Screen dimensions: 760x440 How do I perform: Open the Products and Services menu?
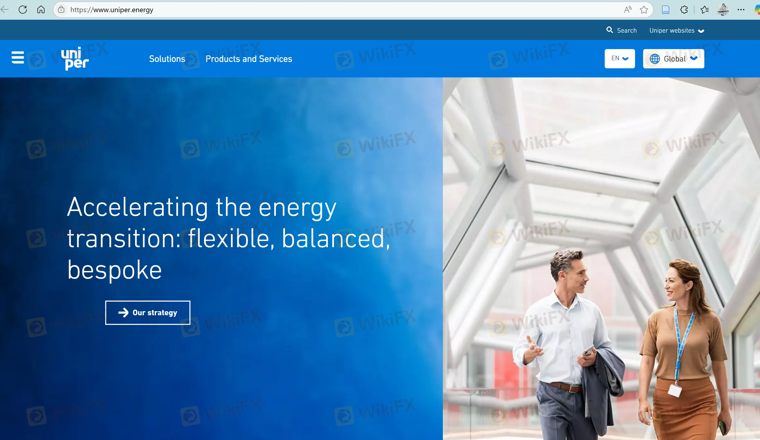tap(249, 58)
